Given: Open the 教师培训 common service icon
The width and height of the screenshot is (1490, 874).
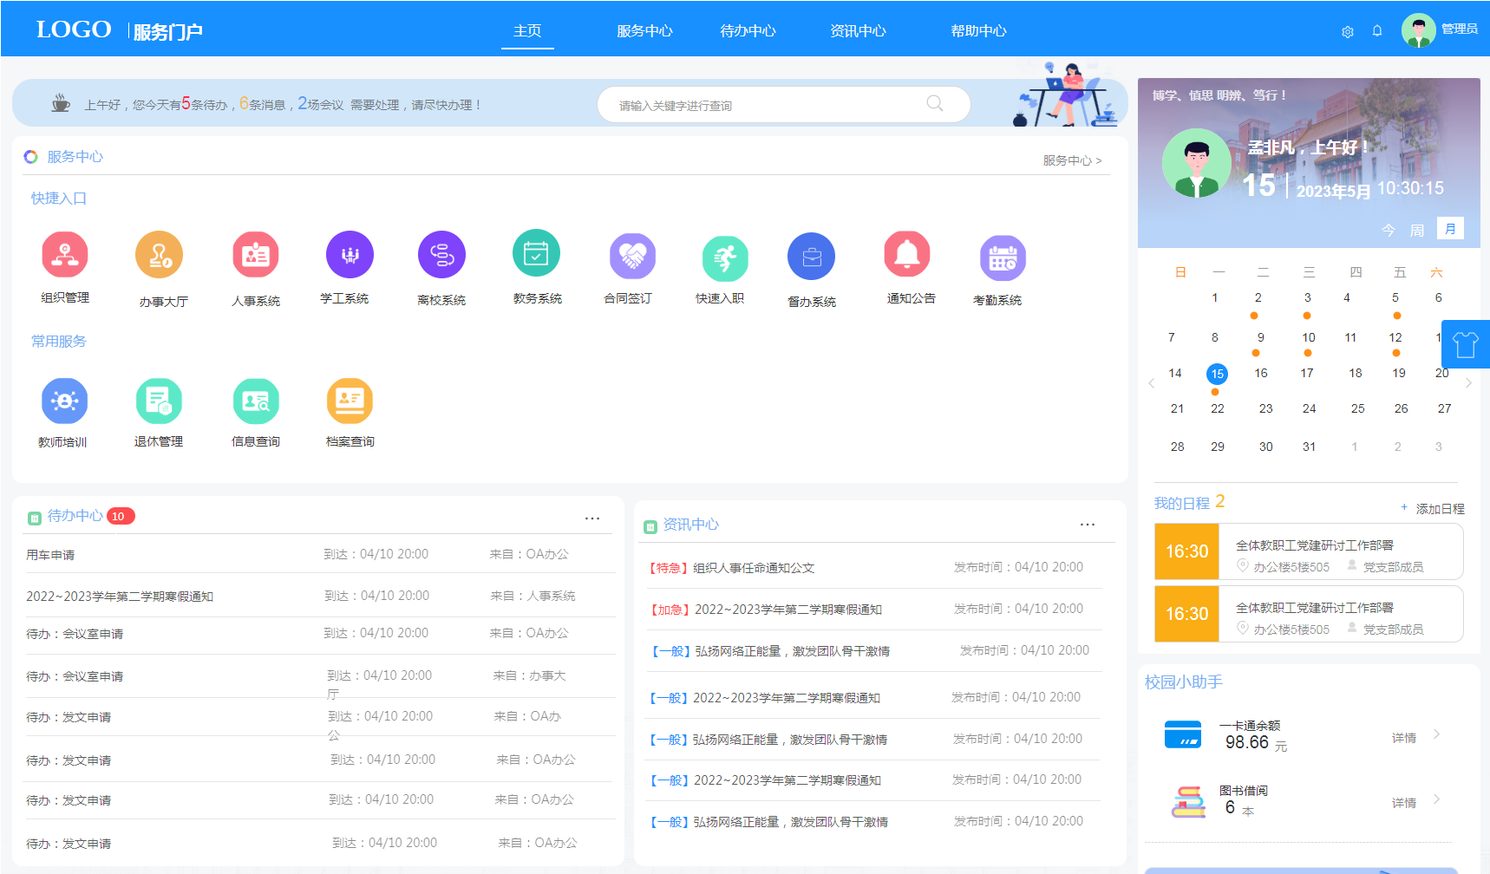Looking at the screenshot, I should tap(64, 401).
